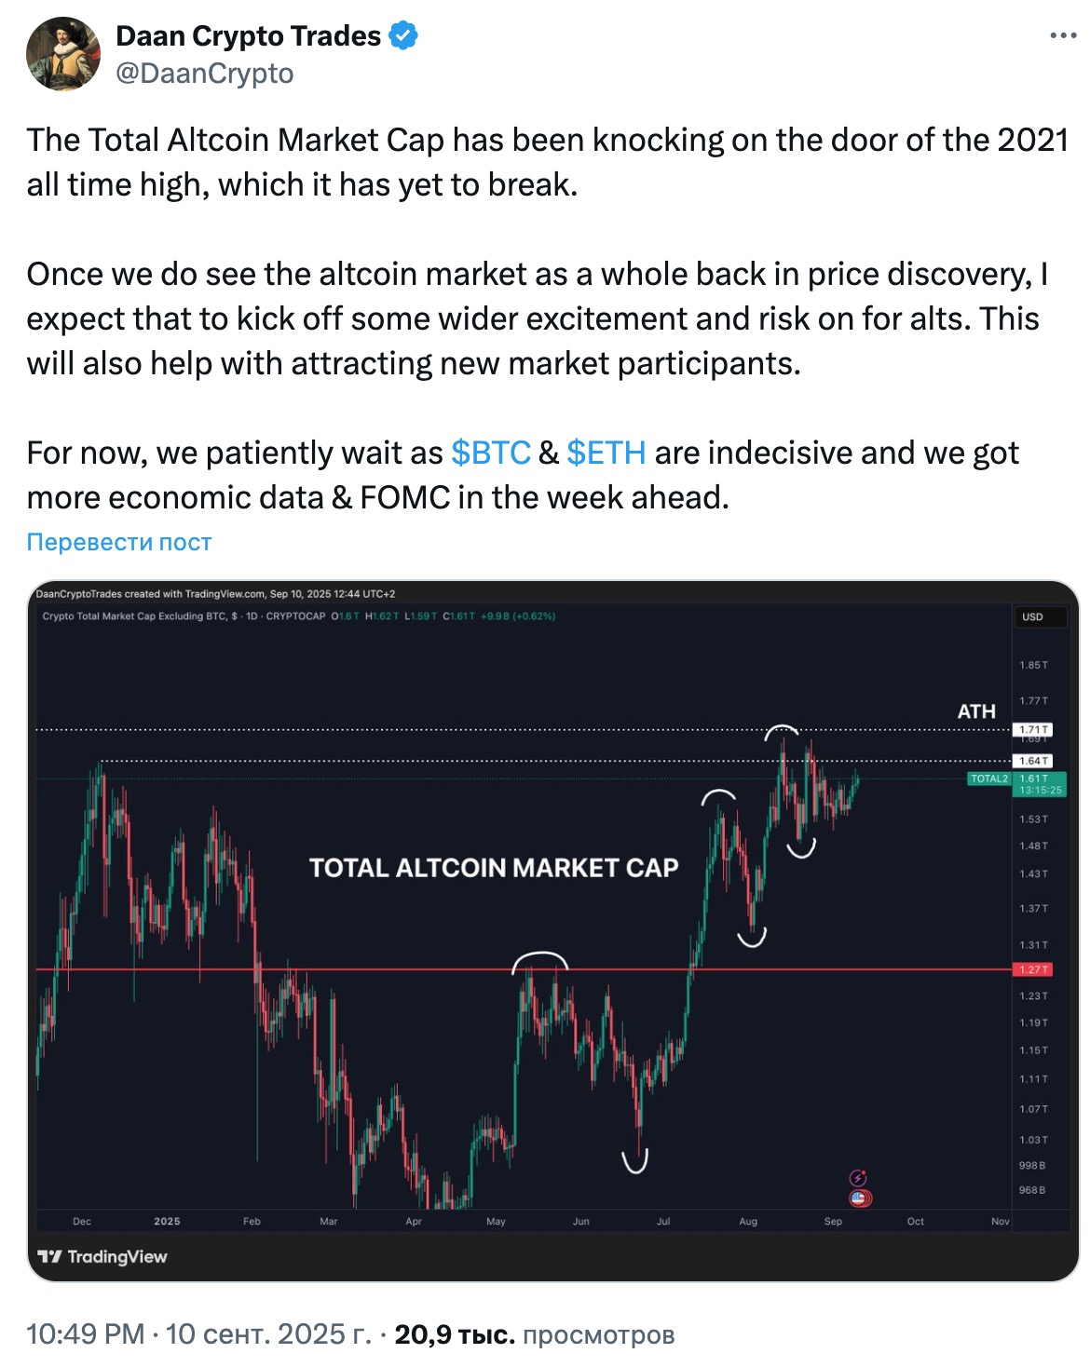Click the green TOTAL2 ticker tag
1090x1367 pixels.
click(x=989, y=778)
